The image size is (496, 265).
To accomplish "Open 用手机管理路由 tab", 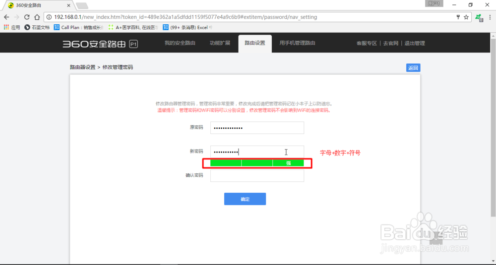I will [x=297, y=43].
